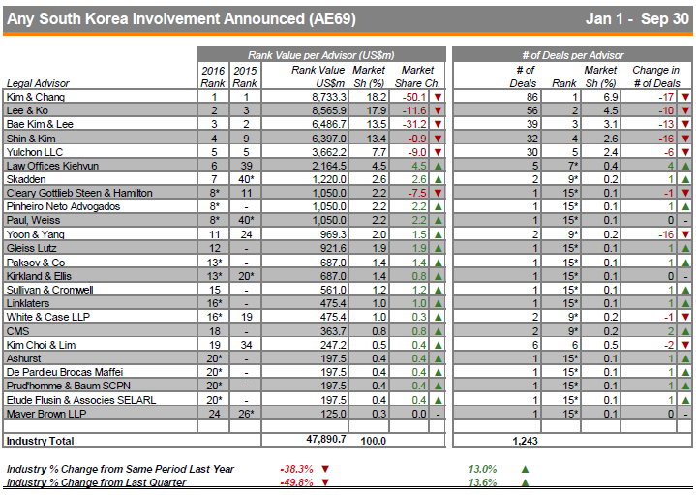Click the '2015 Rank' column header

point(245,77)
